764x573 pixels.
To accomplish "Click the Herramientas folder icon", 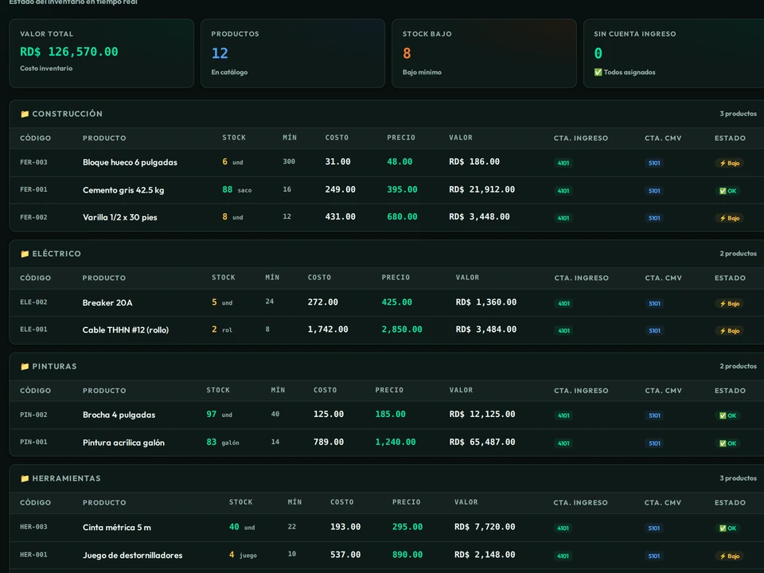I will pos(25,478).
